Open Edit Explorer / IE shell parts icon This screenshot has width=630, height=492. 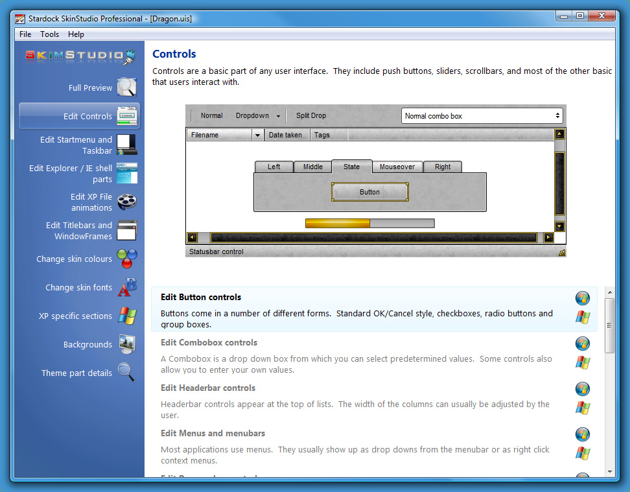(127, 173)
